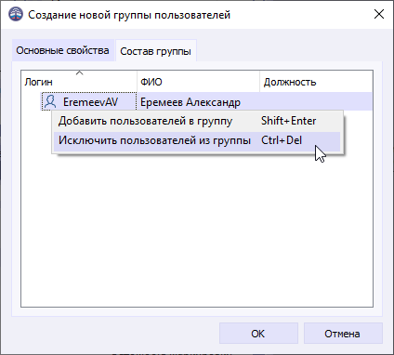
Task: Click the Должность column header
Action: [x=316, y=82]
